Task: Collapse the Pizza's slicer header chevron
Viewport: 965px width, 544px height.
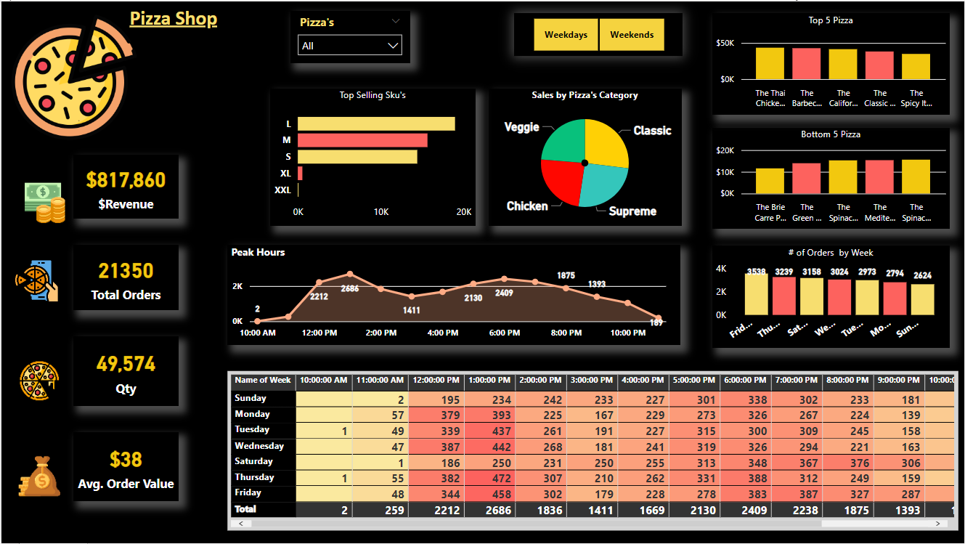Action: click(x=396, y=22)
